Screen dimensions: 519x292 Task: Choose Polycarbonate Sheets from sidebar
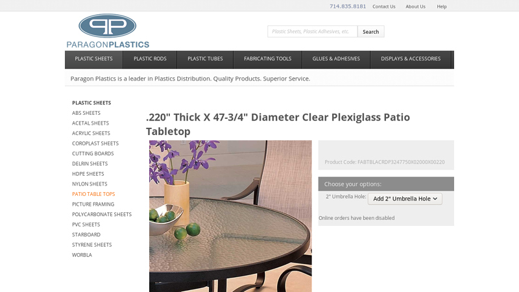(x=102, y=214)
